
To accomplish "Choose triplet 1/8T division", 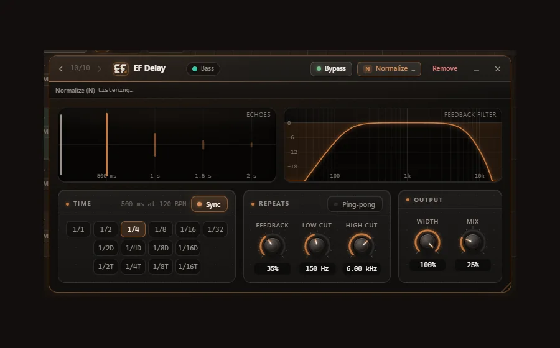I will (161, 267).
